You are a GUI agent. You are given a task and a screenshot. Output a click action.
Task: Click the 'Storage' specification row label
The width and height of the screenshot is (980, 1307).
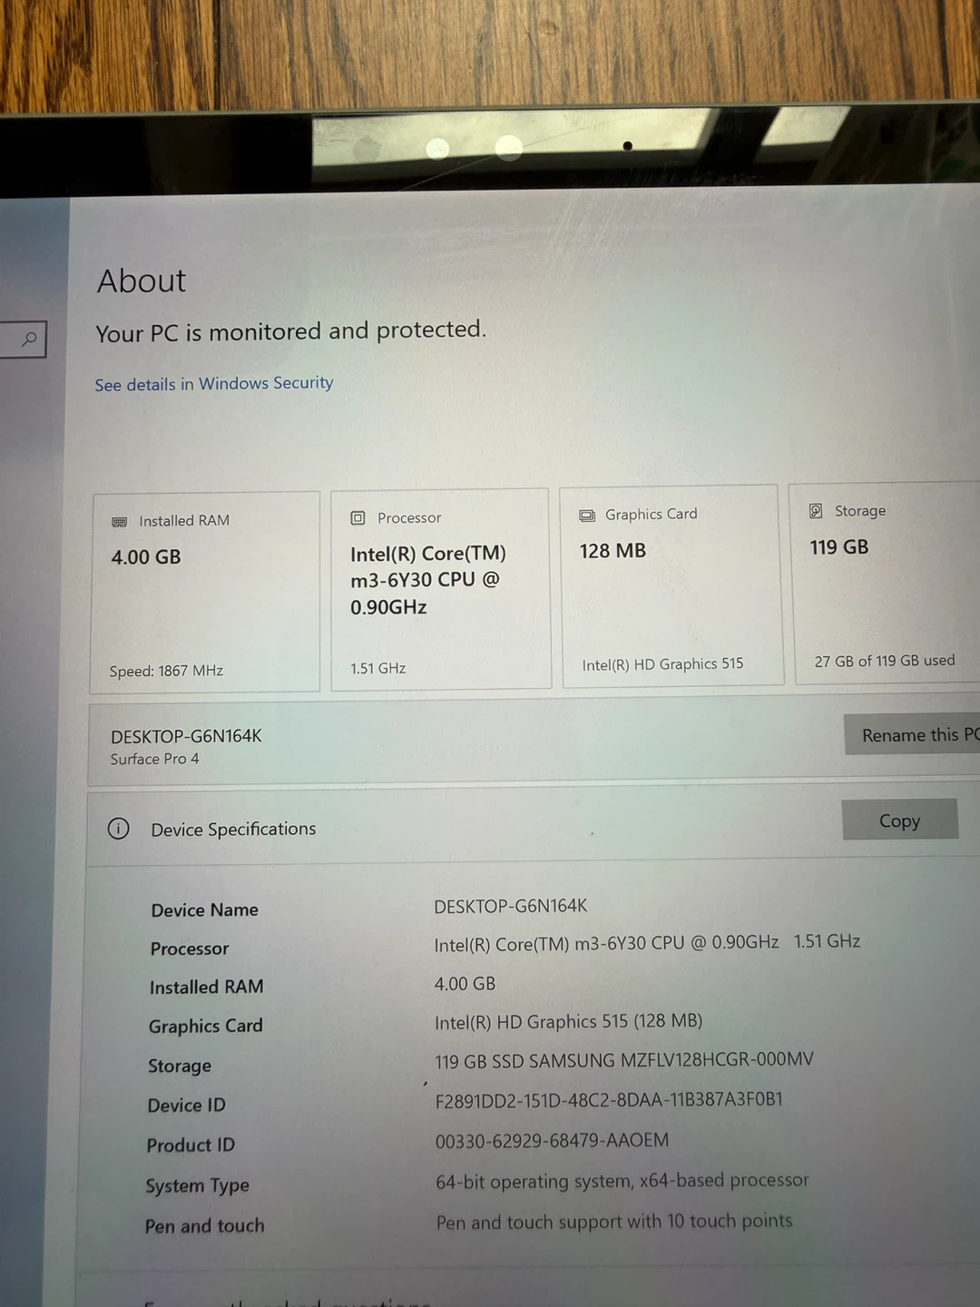click(x=180, y=1066)
